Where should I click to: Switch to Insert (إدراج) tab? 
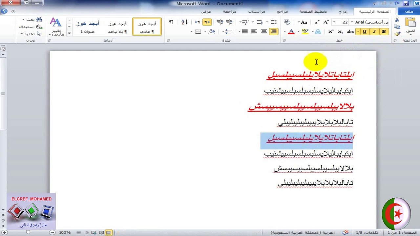pos(343,11)
